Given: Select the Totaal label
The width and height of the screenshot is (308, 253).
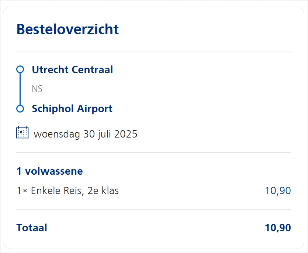Looking at the screenshot, I should (x=32, y=228).
